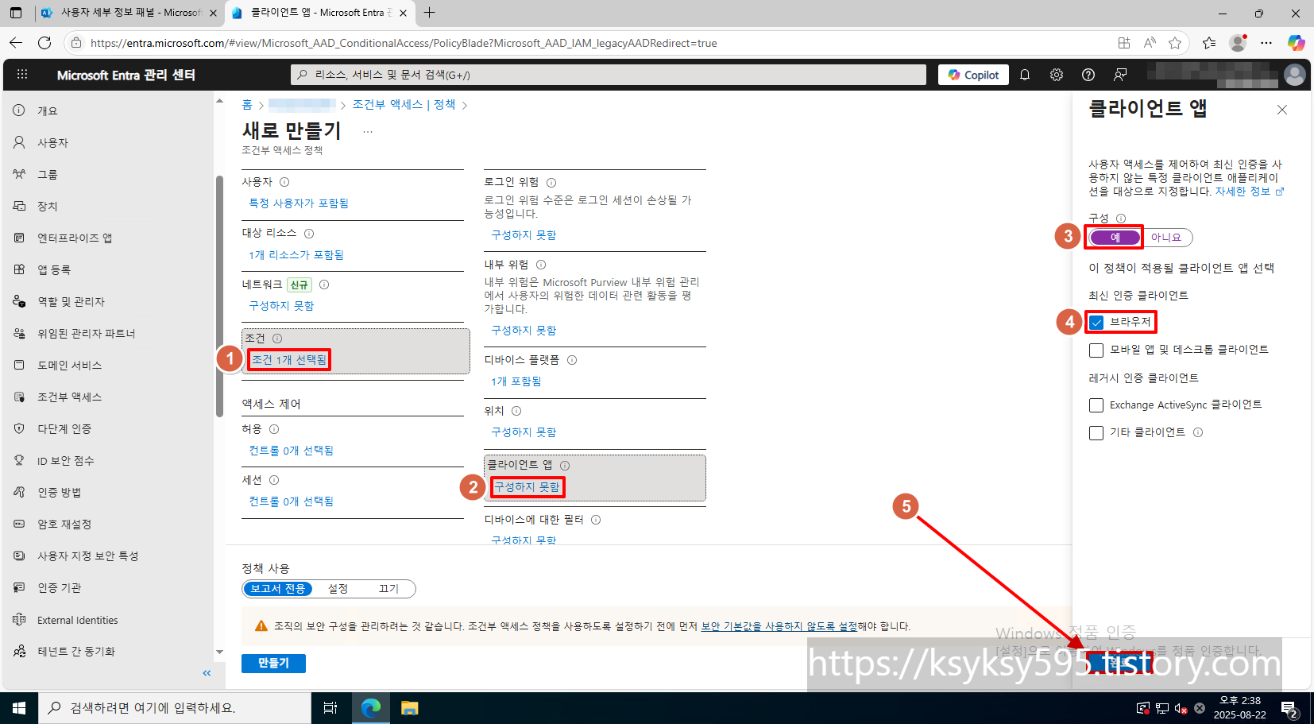This screenshot has height=724, width=1314.
Task: Open 1개 리소스가 포함됨 link
Action: [x=296, y=255]
